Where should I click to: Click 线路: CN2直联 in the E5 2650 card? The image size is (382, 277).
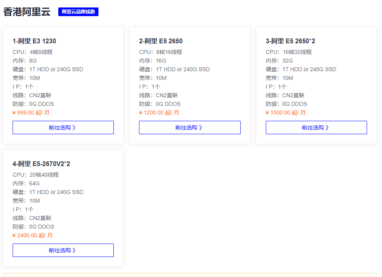click(x=159, y=95)
